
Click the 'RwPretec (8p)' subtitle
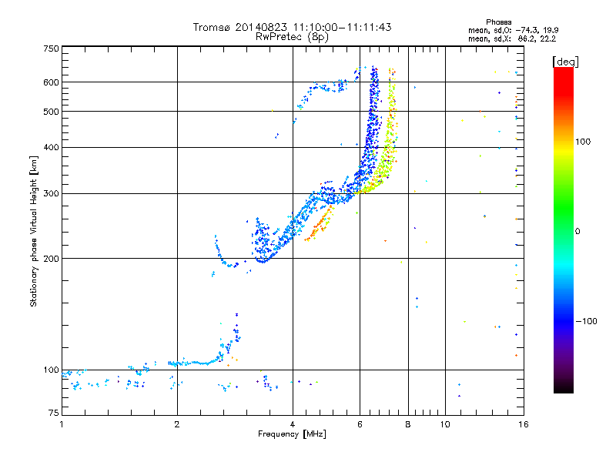(292, 37)
